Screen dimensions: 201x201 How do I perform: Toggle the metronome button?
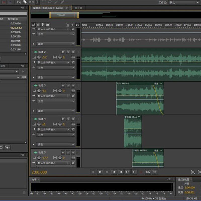click(68, 25)
